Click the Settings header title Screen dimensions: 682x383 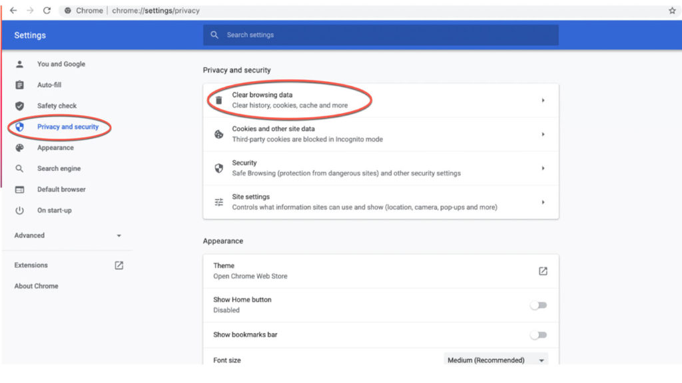coord(29,35)
